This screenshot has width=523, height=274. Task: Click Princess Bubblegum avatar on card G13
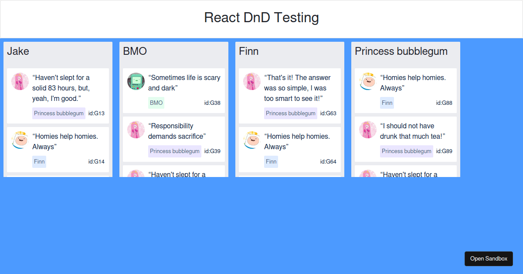click(x=20, y=81)
